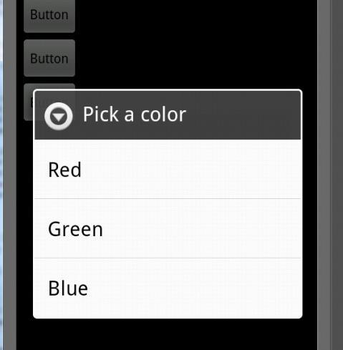Click the gray emulator bezel on the left

(9, 175)
